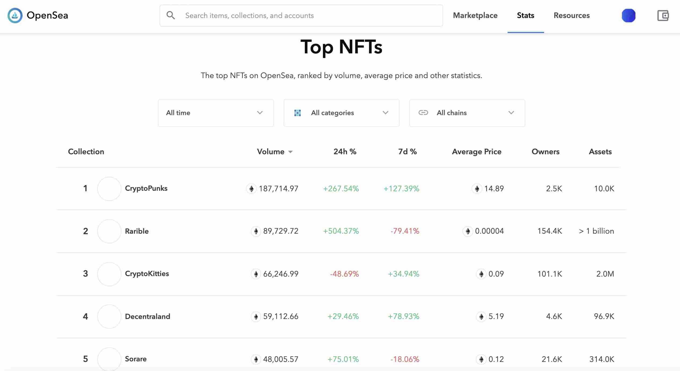Image resolution: width=680 pixels, height=371 pixels.
Task: Sort by Volume column header
Action: point(271,152)
